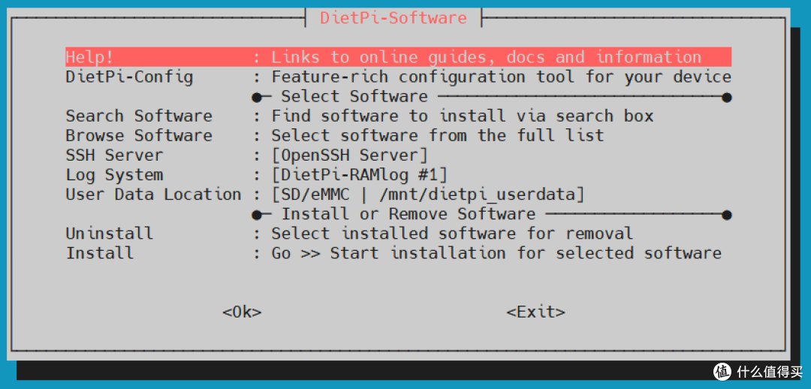Click the Go >> Start installation text

[496, 252]
